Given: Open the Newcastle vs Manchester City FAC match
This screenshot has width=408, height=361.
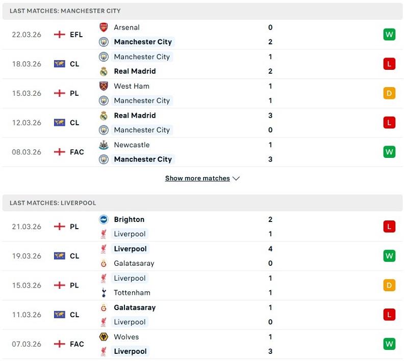Looking at the screenshot, I should 204,152.
